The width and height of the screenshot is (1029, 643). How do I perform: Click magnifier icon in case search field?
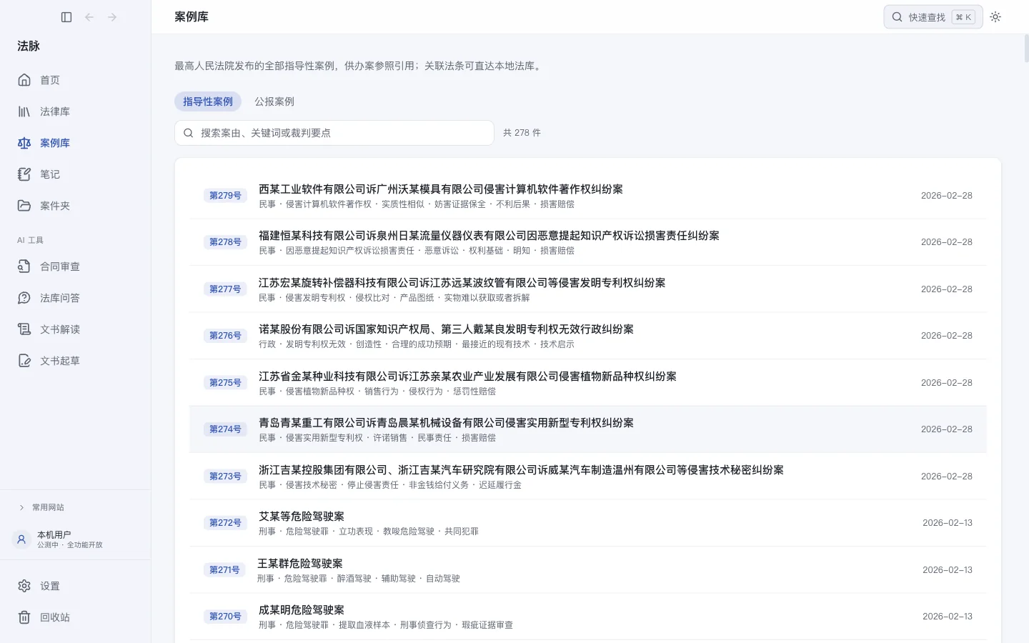[x=189, y=133]
